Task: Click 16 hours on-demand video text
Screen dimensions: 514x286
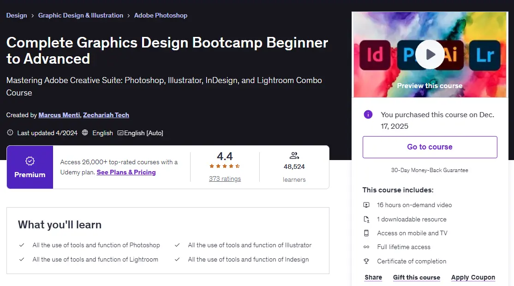Action: (x=414, y=205)
